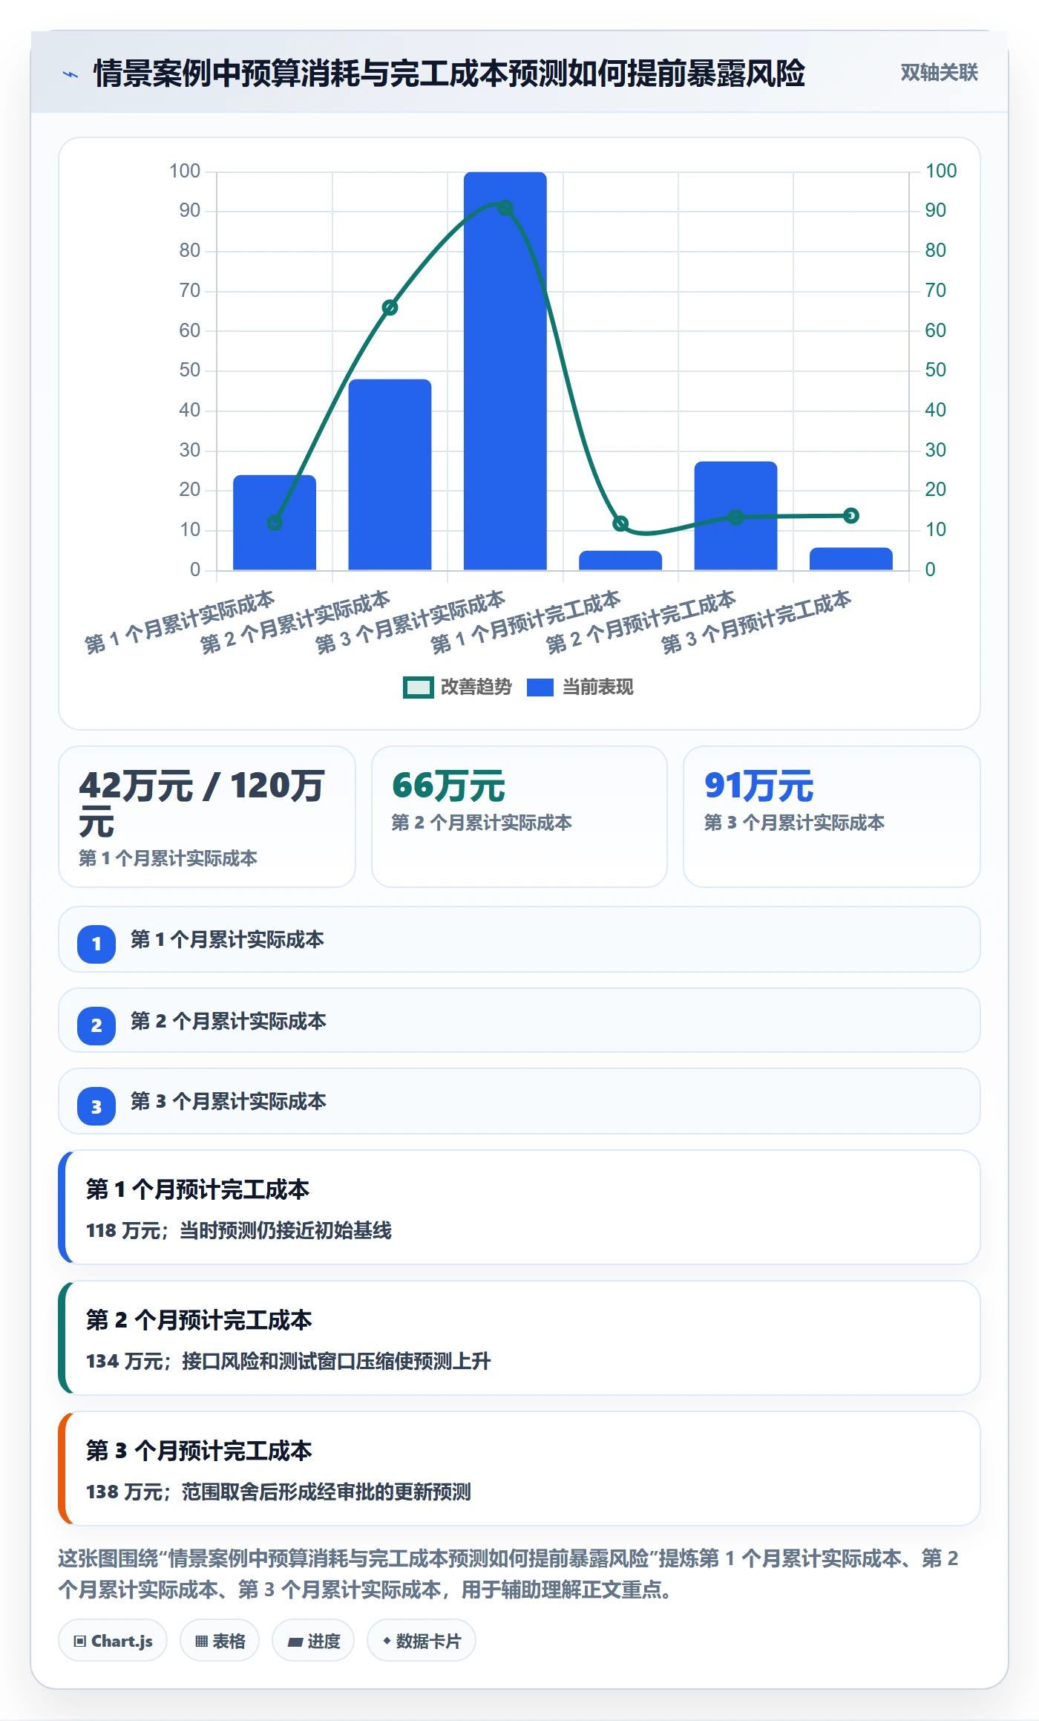
Task: Open the 91万元 data card
Action: (x=832, y=817)
